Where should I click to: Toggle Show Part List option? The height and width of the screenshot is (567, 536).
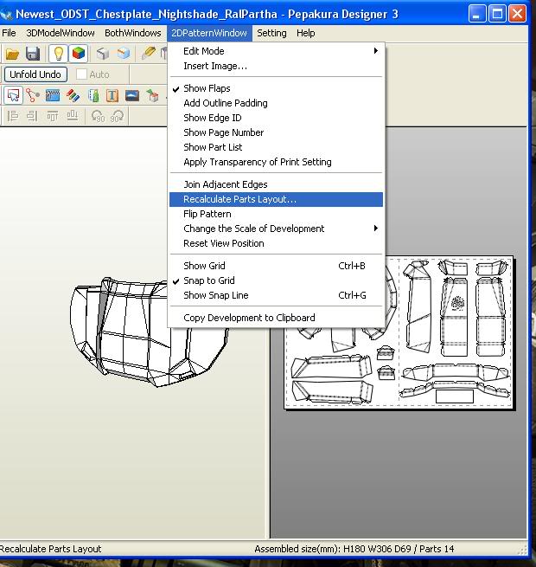click(276, 147)
